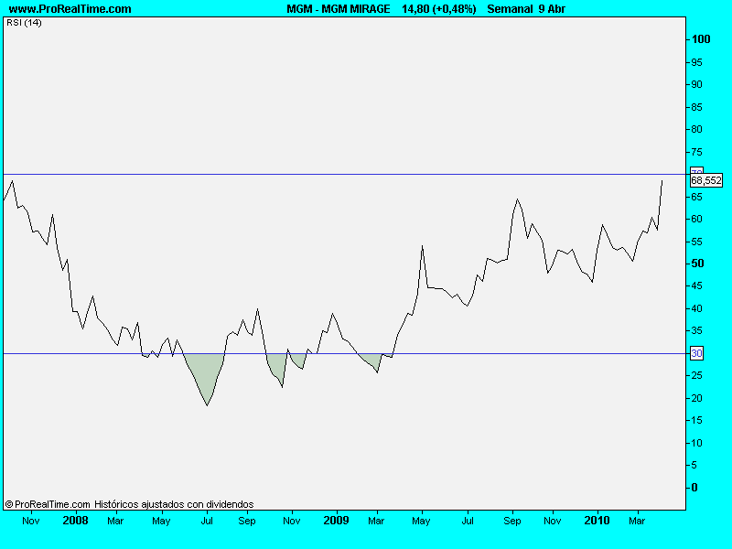
Task: Click the 85 axis value
Action: pyautogui.click(x=696, y=107)
